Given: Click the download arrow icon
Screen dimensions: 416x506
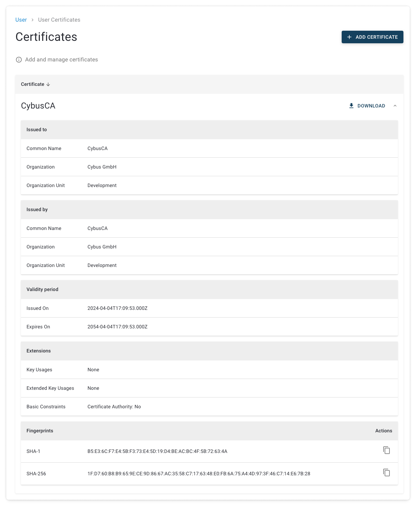Looking at the screenshot, I should (x=351, y=106).
